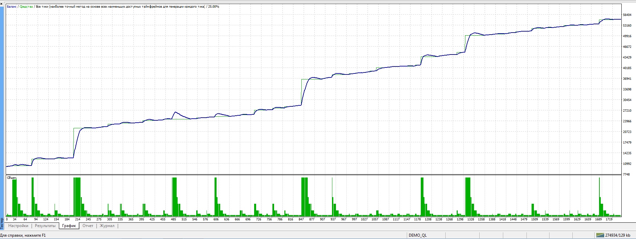Click the green Средства legend label

26,7
